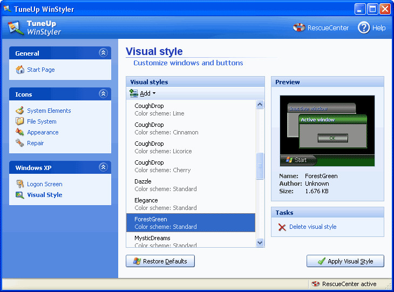This screenshot has width=394, height=292.
Task: Click the list scroll down arrow
Action: [260, 243]
